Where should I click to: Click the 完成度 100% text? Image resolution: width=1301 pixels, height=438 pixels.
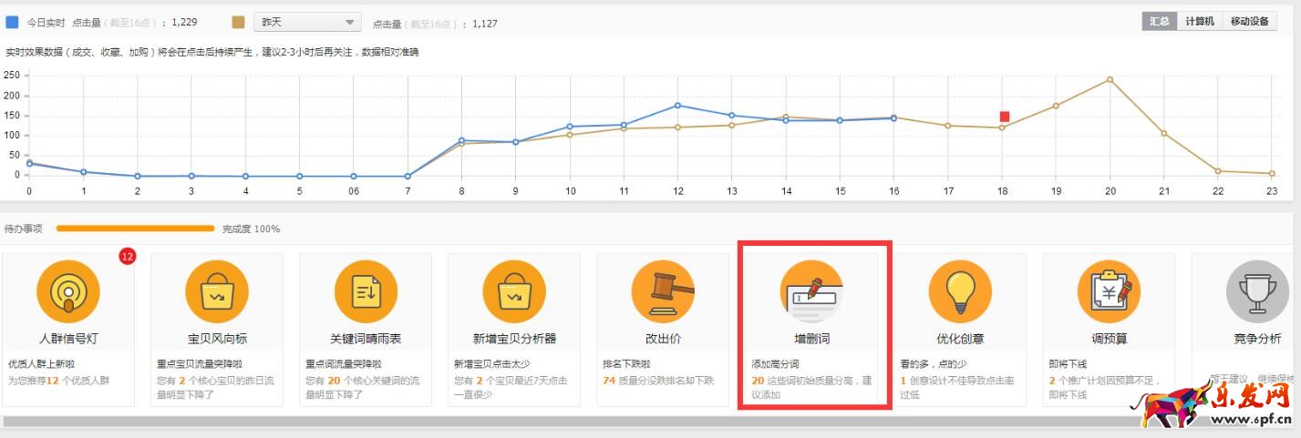252,229
